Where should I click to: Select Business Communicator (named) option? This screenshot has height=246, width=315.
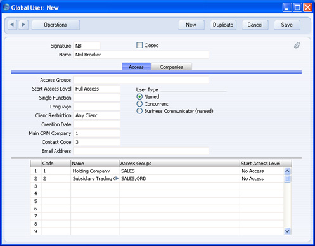coord(139,111)
